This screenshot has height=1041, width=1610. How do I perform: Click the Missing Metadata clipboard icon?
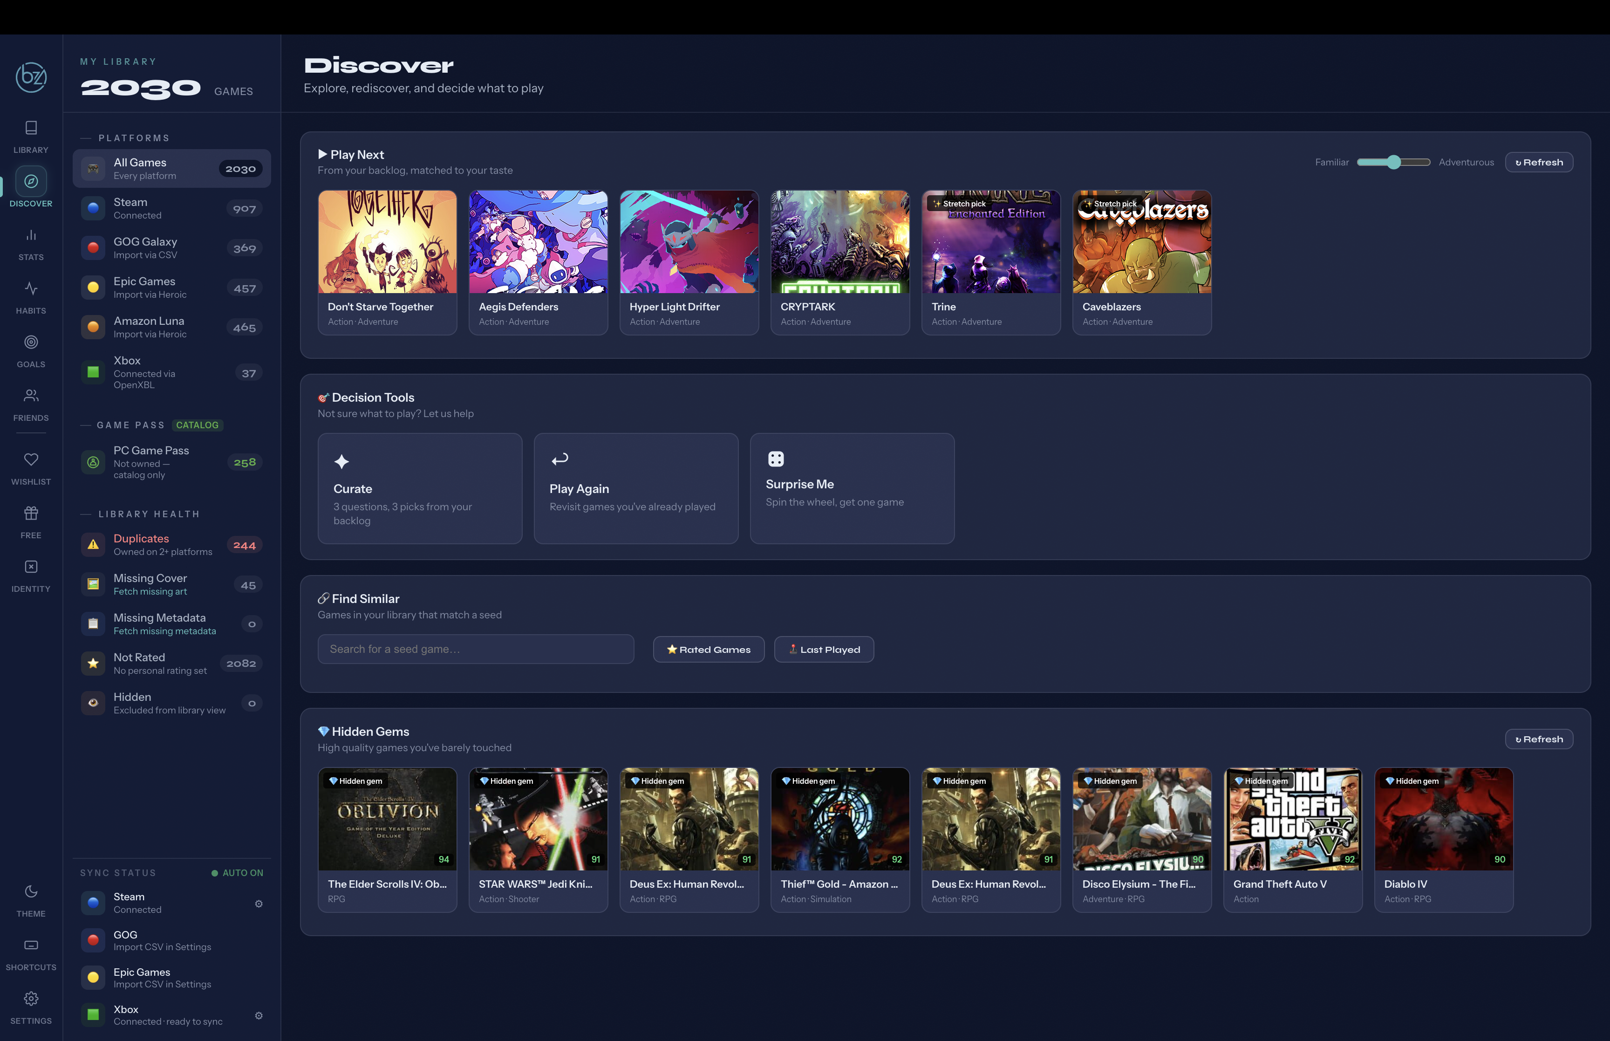tap(93, 624)
